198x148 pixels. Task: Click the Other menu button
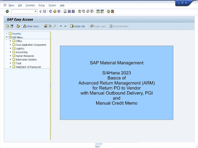(x=31, y=26)
